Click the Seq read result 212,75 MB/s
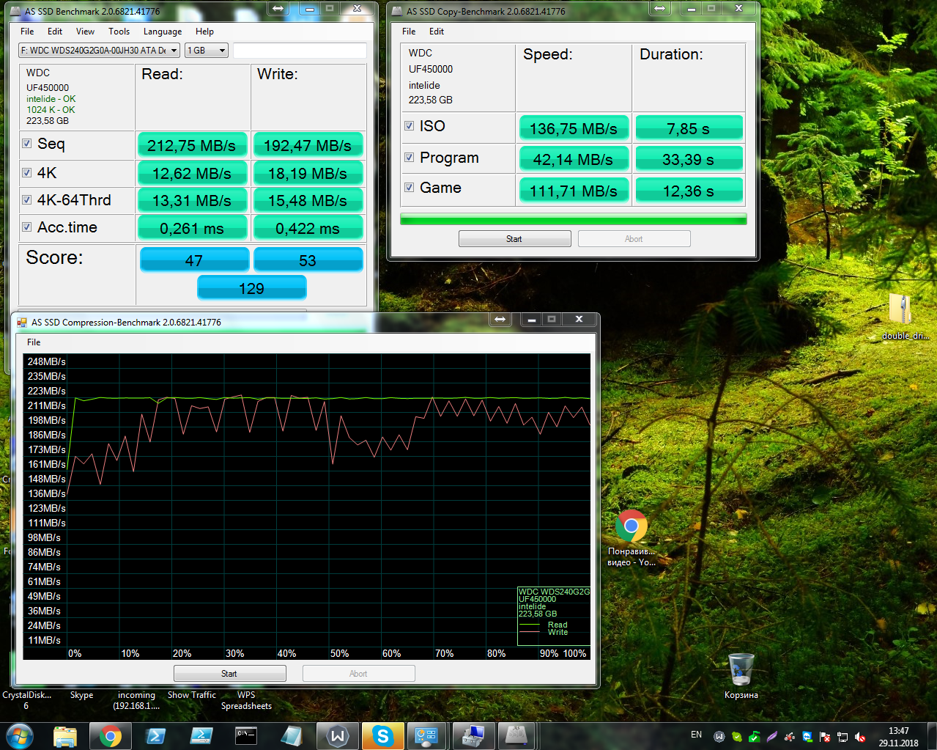 [x=191, y=145]
